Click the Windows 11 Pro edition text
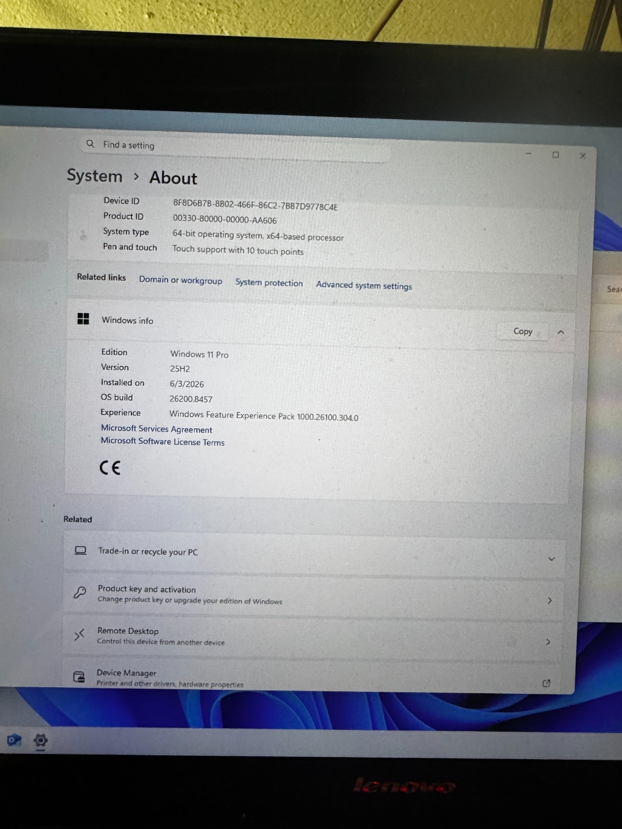 tap(199, 354)
